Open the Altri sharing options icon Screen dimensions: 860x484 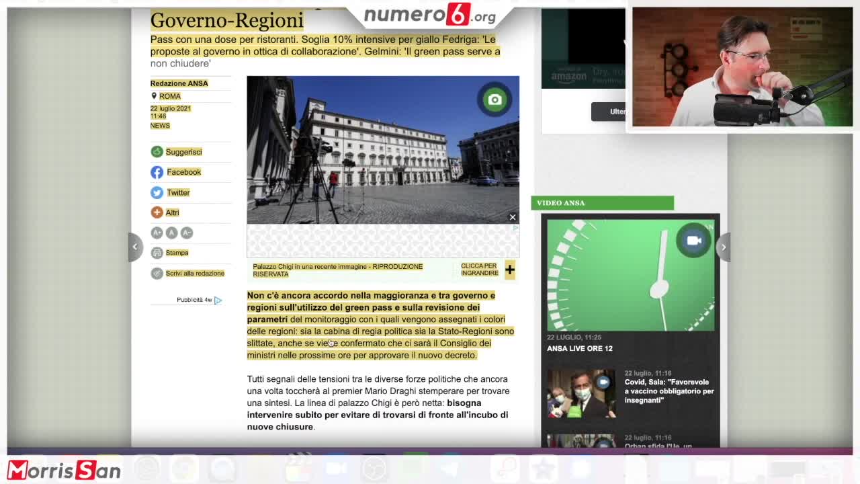[x=157, y=212]
